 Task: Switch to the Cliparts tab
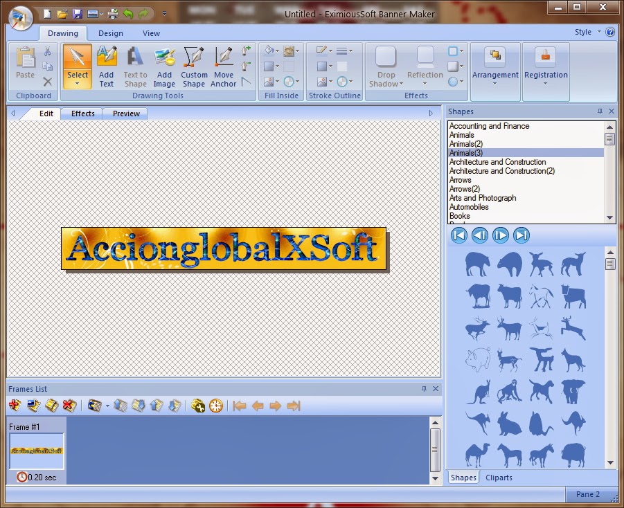pos(499,478)
